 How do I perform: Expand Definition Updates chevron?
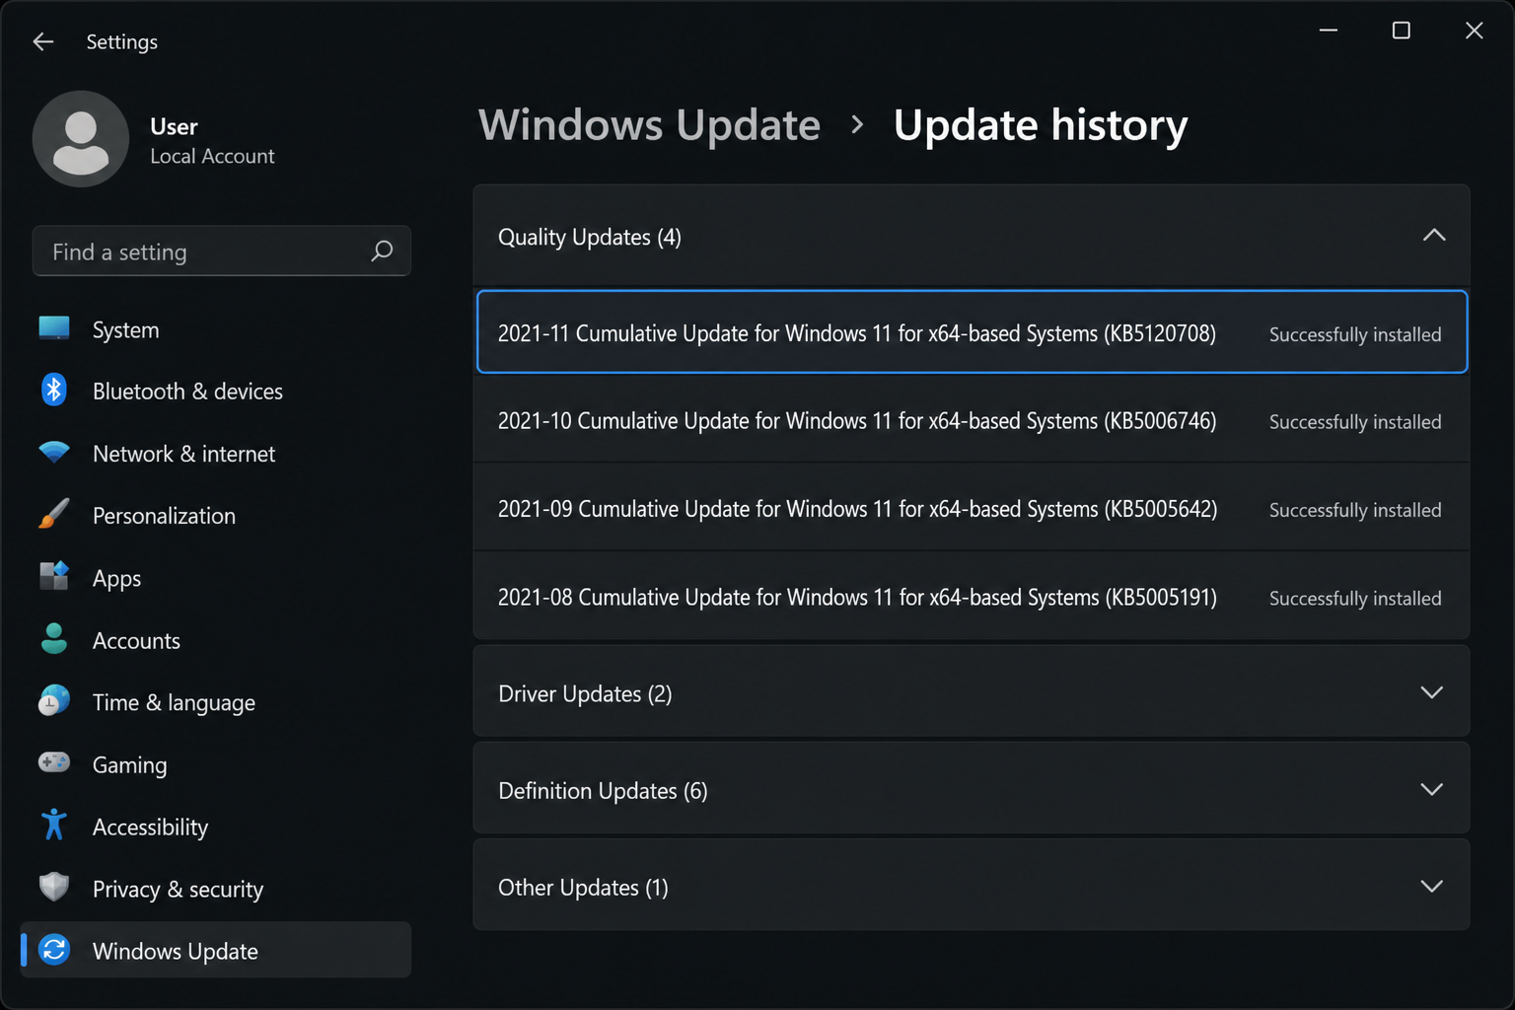tap(1432, 789)
